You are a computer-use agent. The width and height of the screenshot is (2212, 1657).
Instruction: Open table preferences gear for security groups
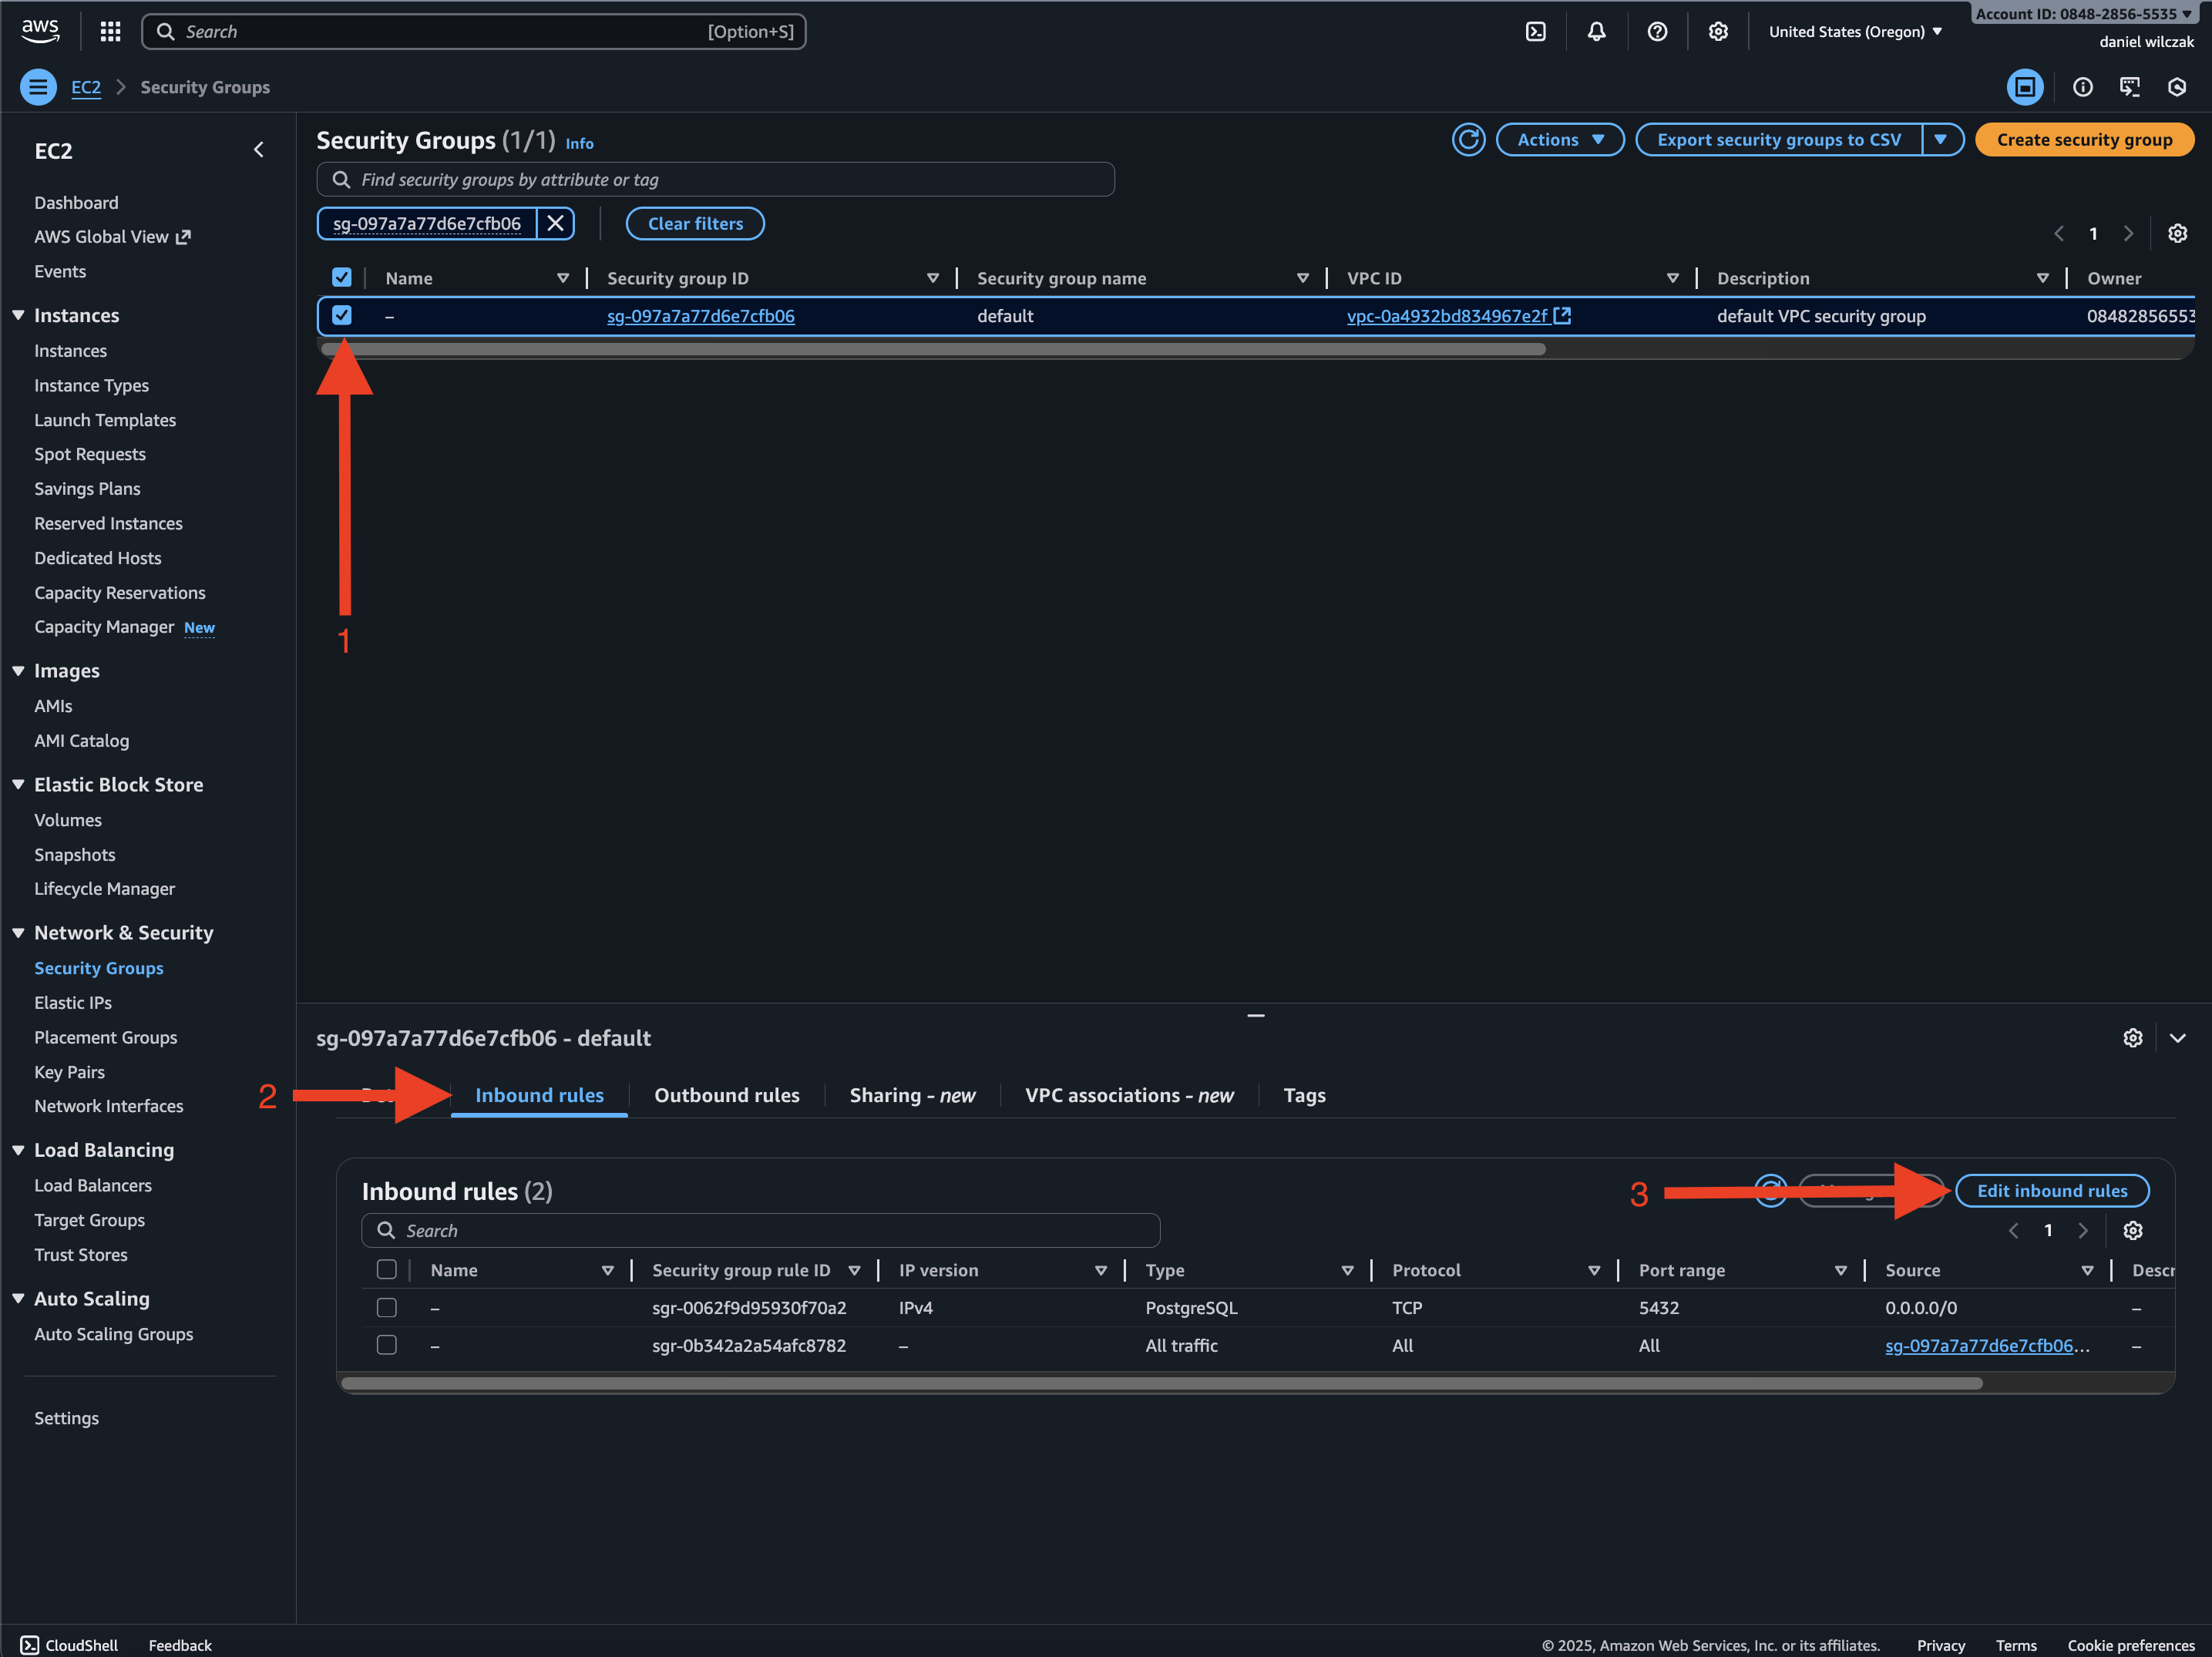pyautogui.click(x=2177, y=234)
